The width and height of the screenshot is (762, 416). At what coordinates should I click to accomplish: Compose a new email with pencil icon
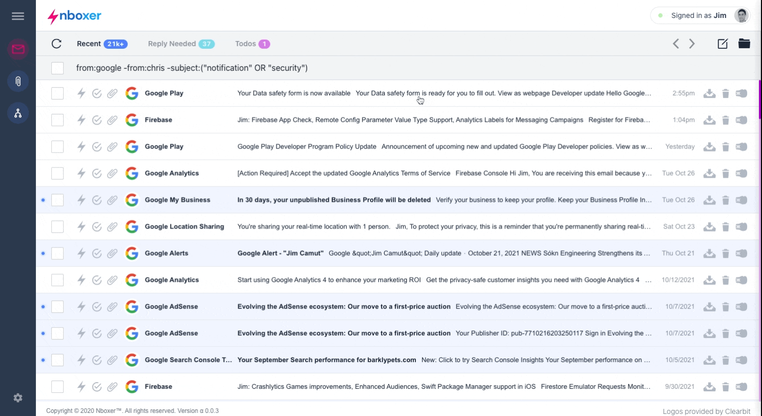(x=722, y=44)
